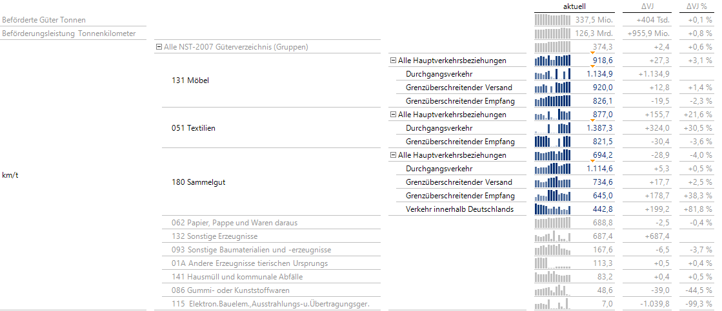Select the 180 Sammelgut group label
The height and width of the screenshot is (311, 722).
(x=198, y=182)
